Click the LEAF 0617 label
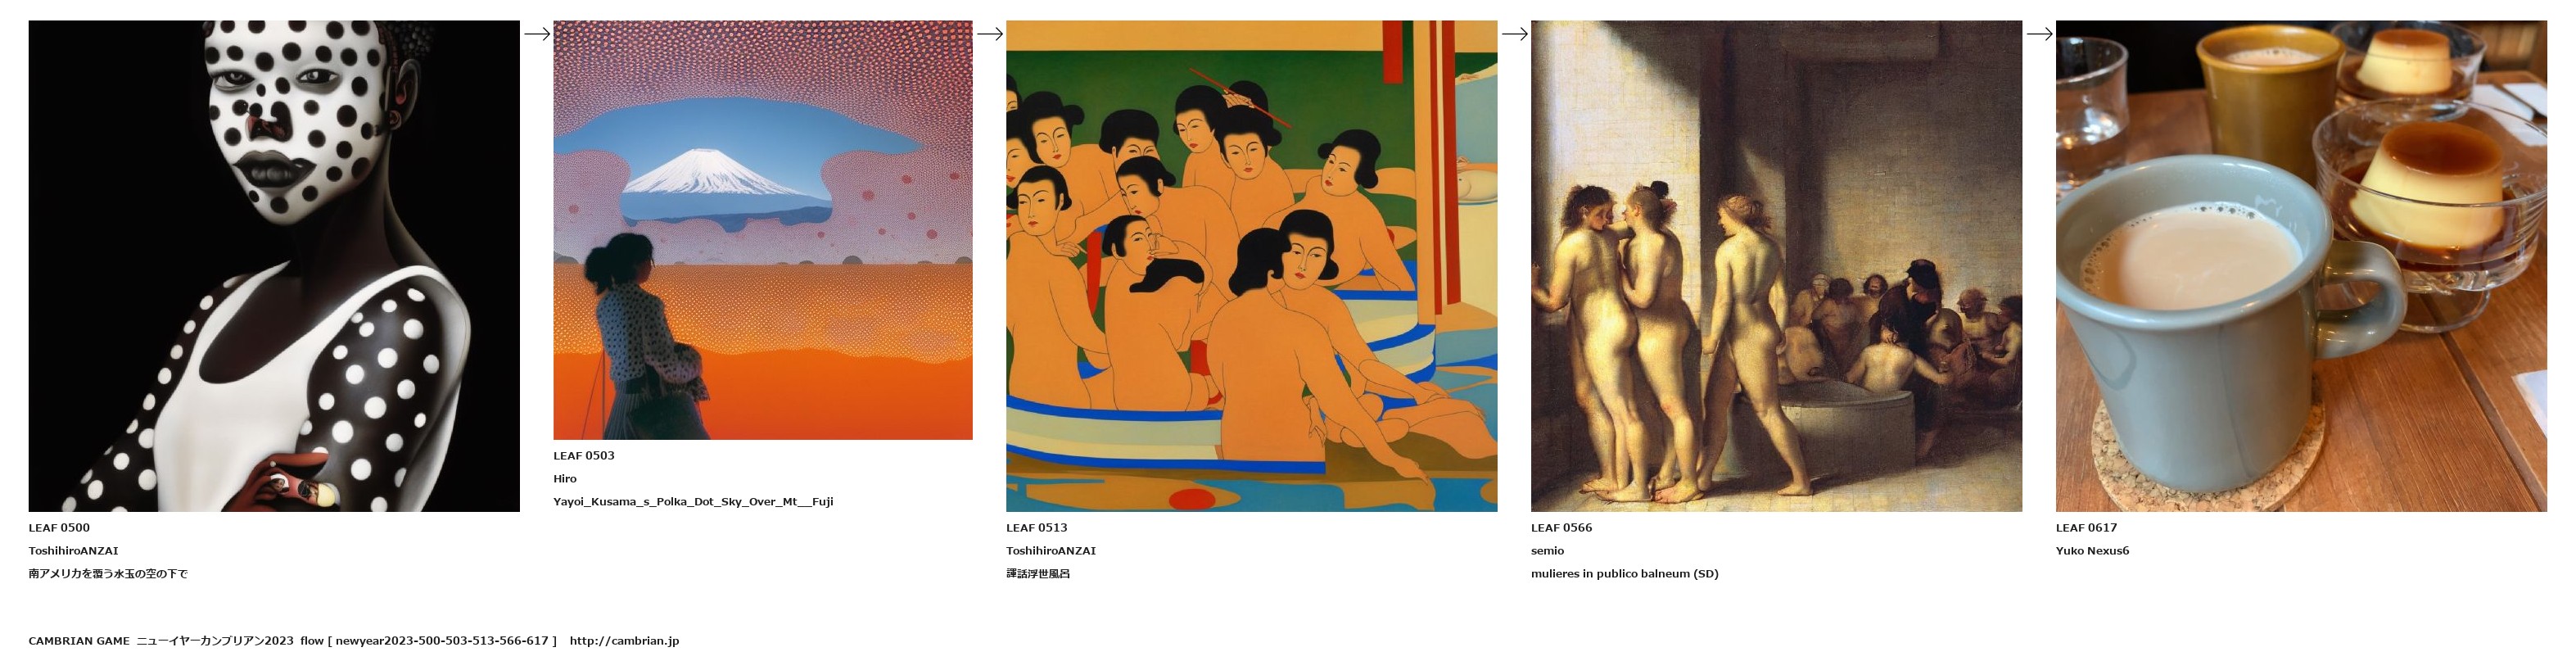This screenshot has width=2576, height=661. [2086, 528]
